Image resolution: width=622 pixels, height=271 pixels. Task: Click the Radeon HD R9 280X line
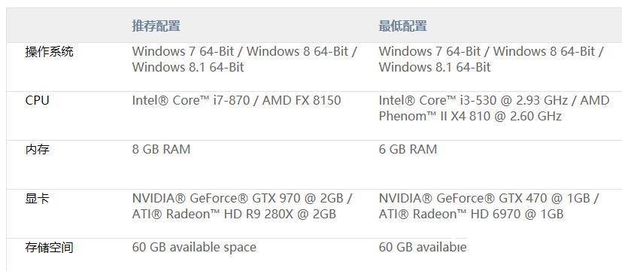coord(234,215)
